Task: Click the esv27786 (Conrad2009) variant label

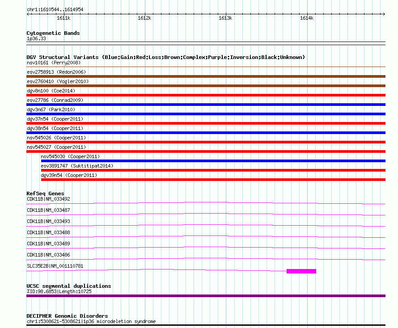Action: point(55,100)
